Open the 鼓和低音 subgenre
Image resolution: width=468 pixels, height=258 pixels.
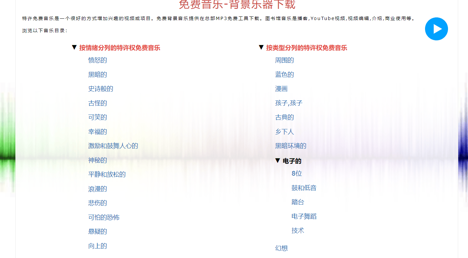point(304,188)
